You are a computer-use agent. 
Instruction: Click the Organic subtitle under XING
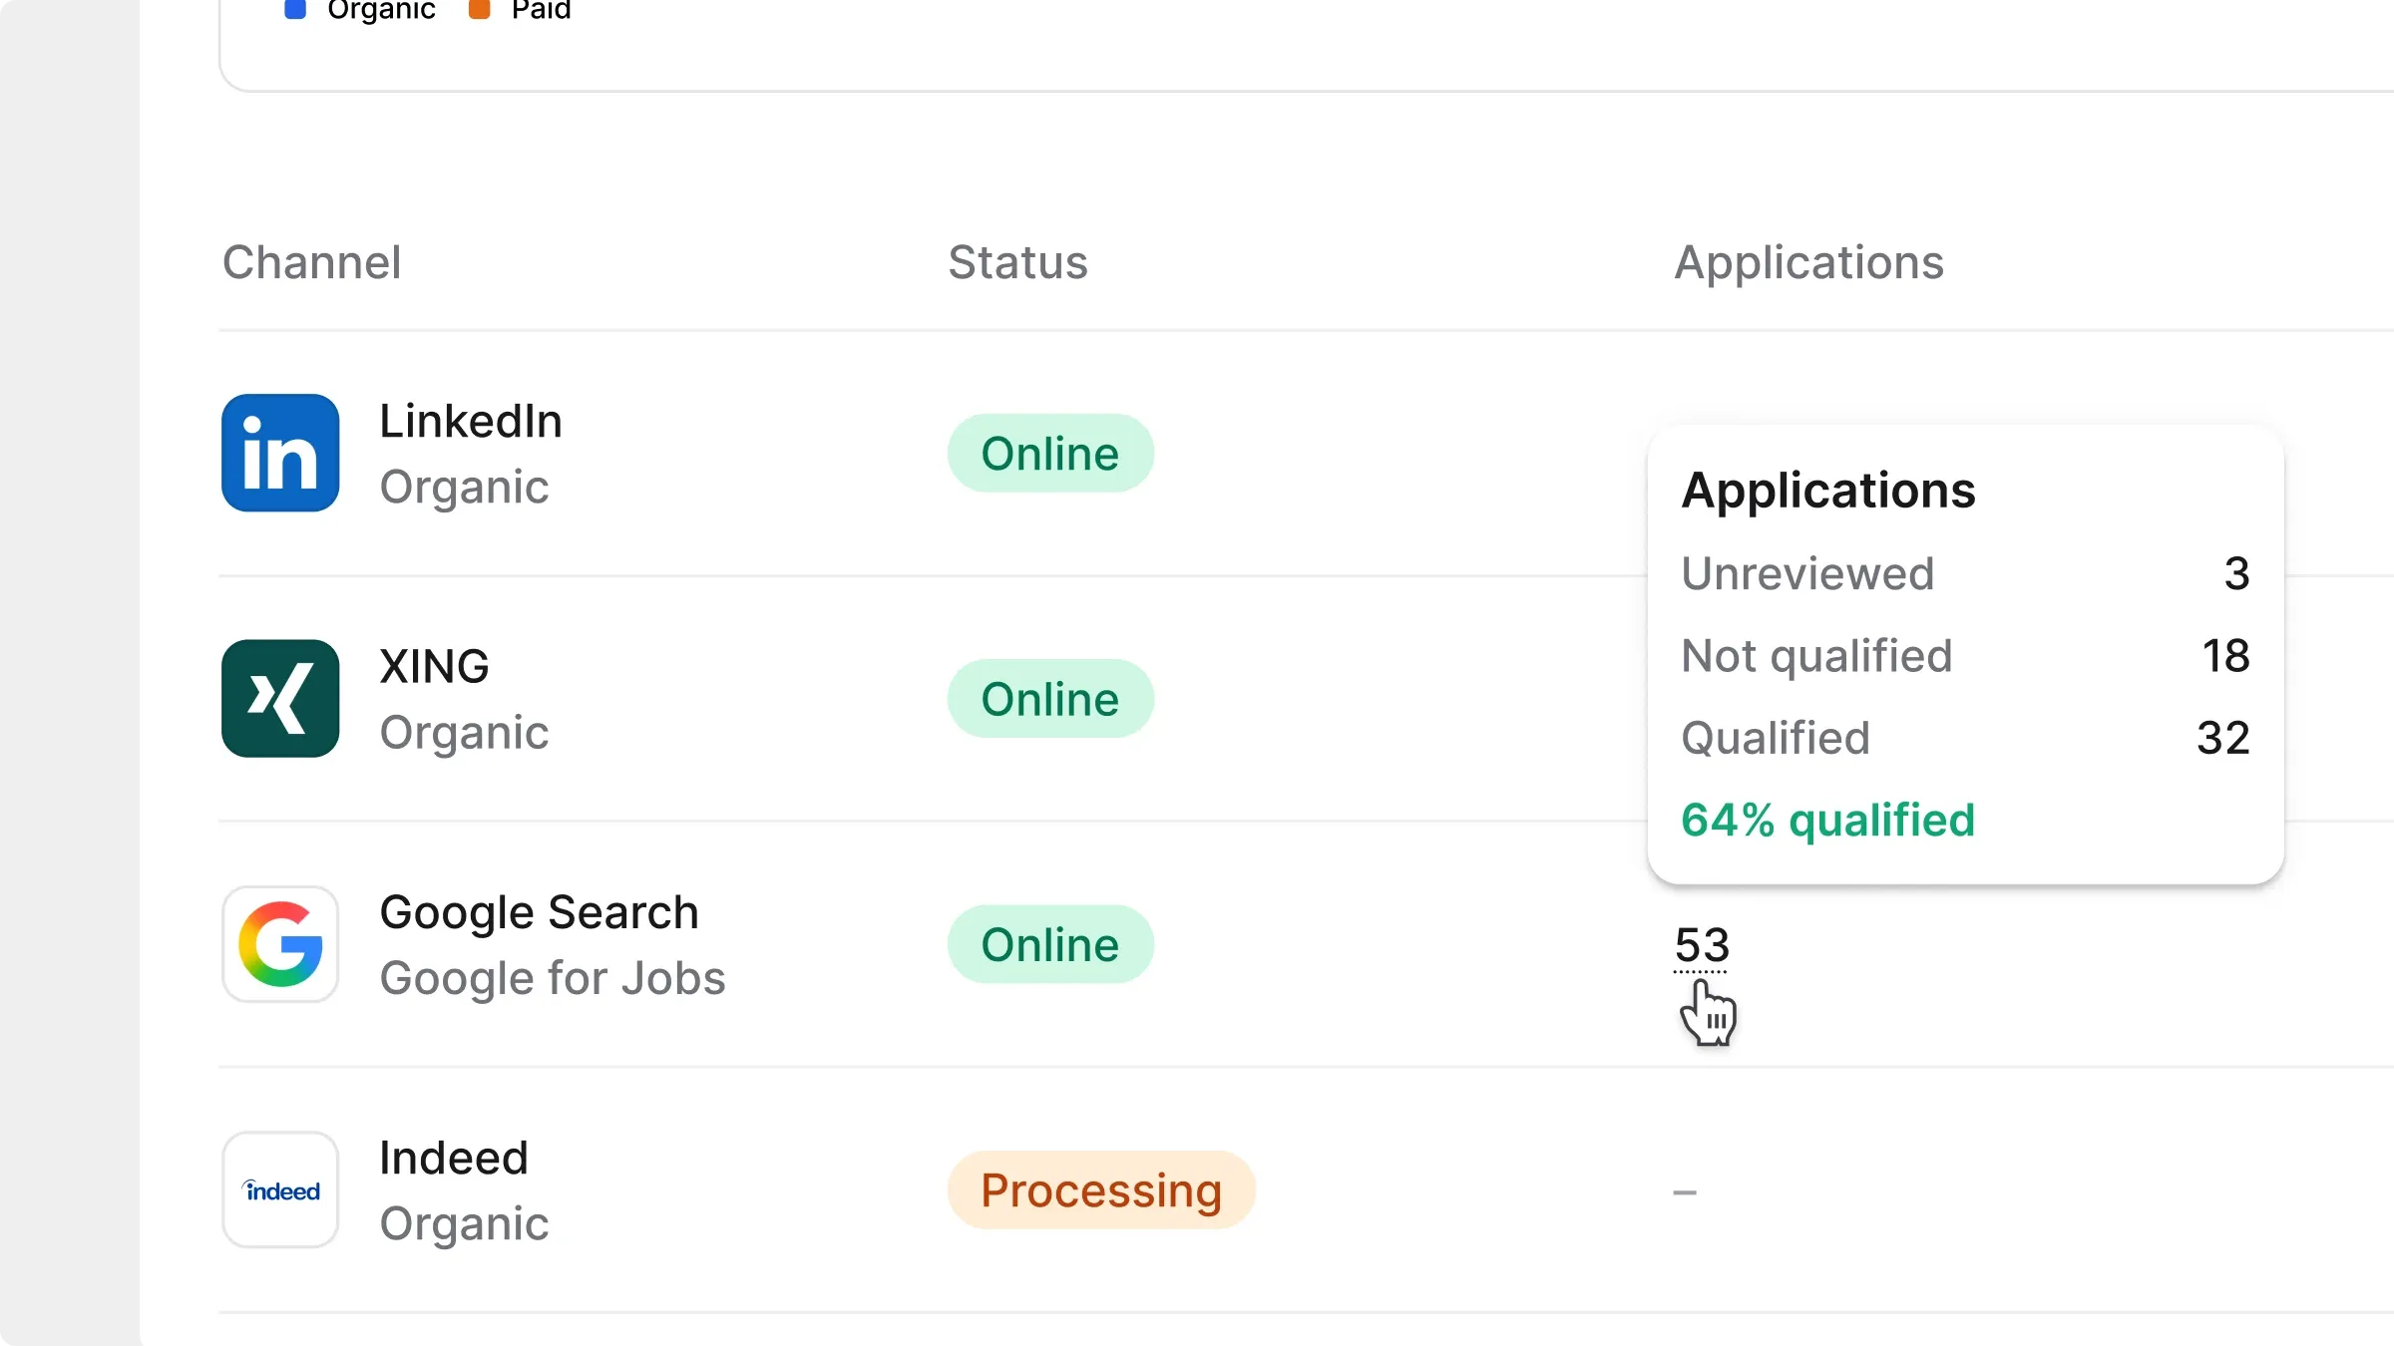point(464,733)
